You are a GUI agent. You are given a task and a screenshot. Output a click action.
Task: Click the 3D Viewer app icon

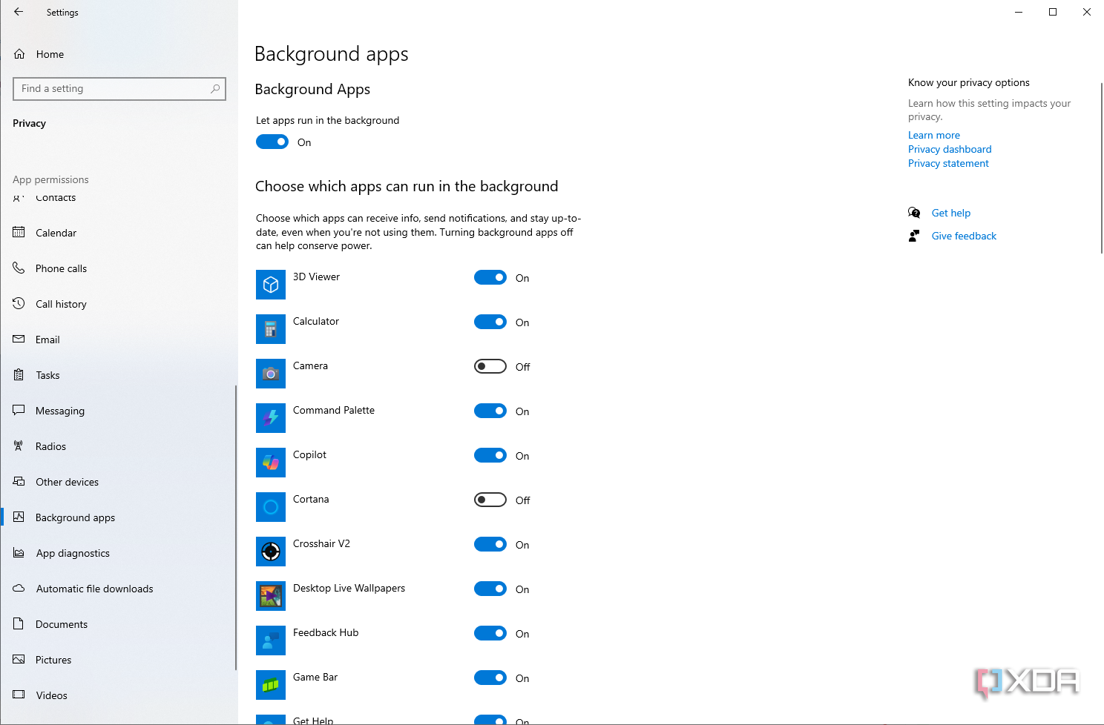[x=271, y=285]
